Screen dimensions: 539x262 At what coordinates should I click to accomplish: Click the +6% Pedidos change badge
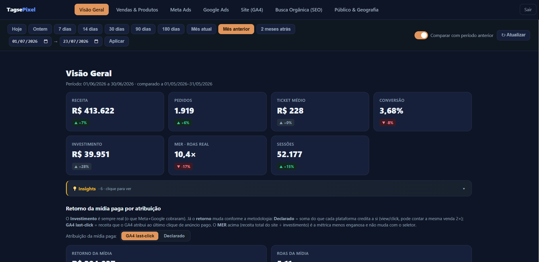(183, 123)
